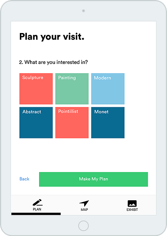
Task: Toggle the green Painting tile
Action: tap(72, 89)
